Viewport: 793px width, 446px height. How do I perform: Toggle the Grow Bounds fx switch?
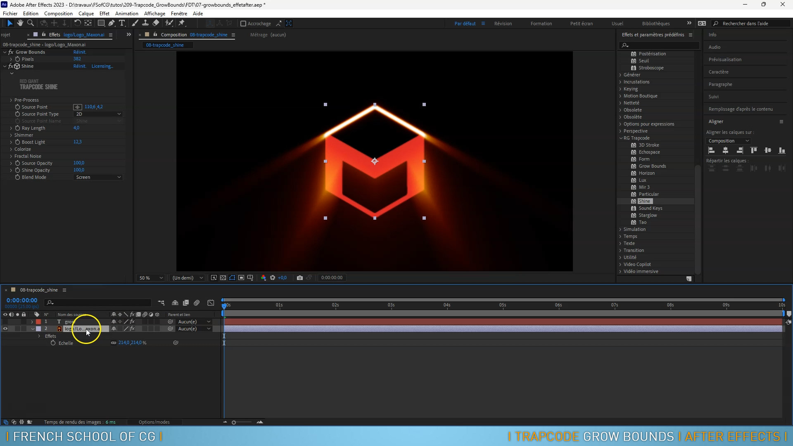(x=11, y=52)
